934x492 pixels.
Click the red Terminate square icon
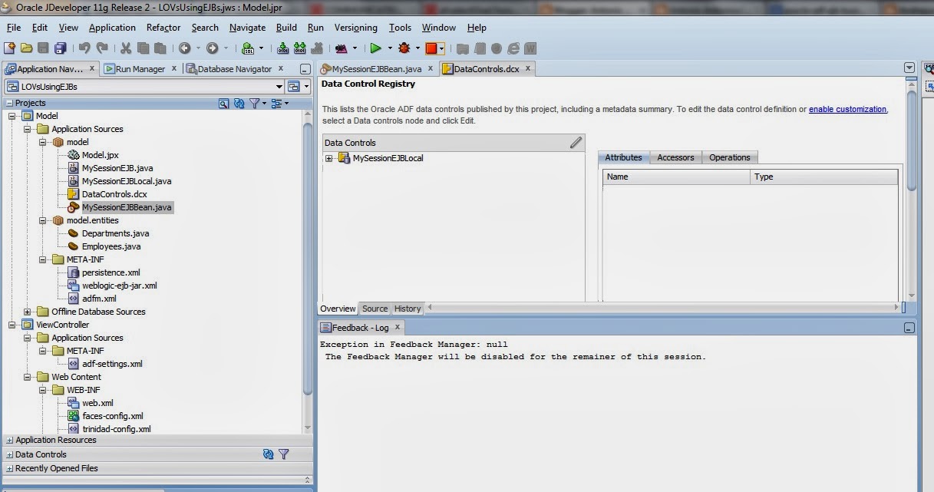pos(431,48)
